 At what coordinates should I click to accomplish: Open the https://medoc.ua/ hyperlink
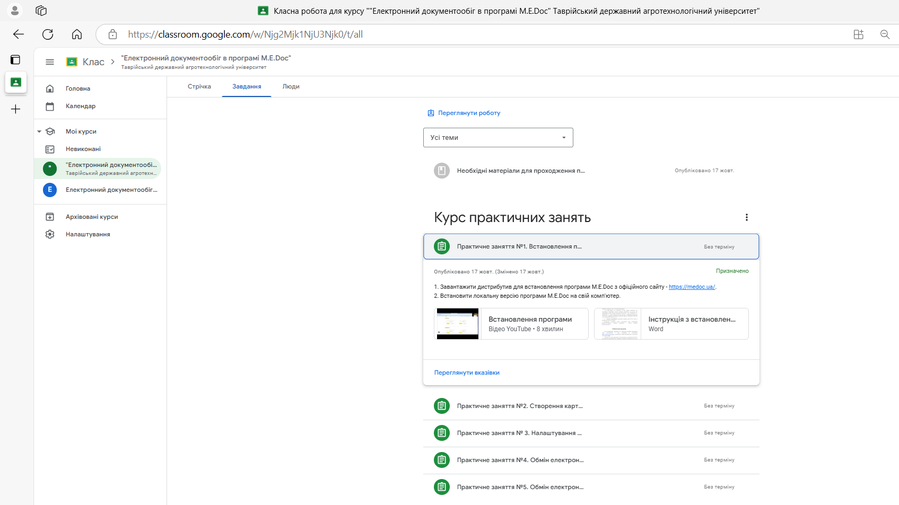692,287
